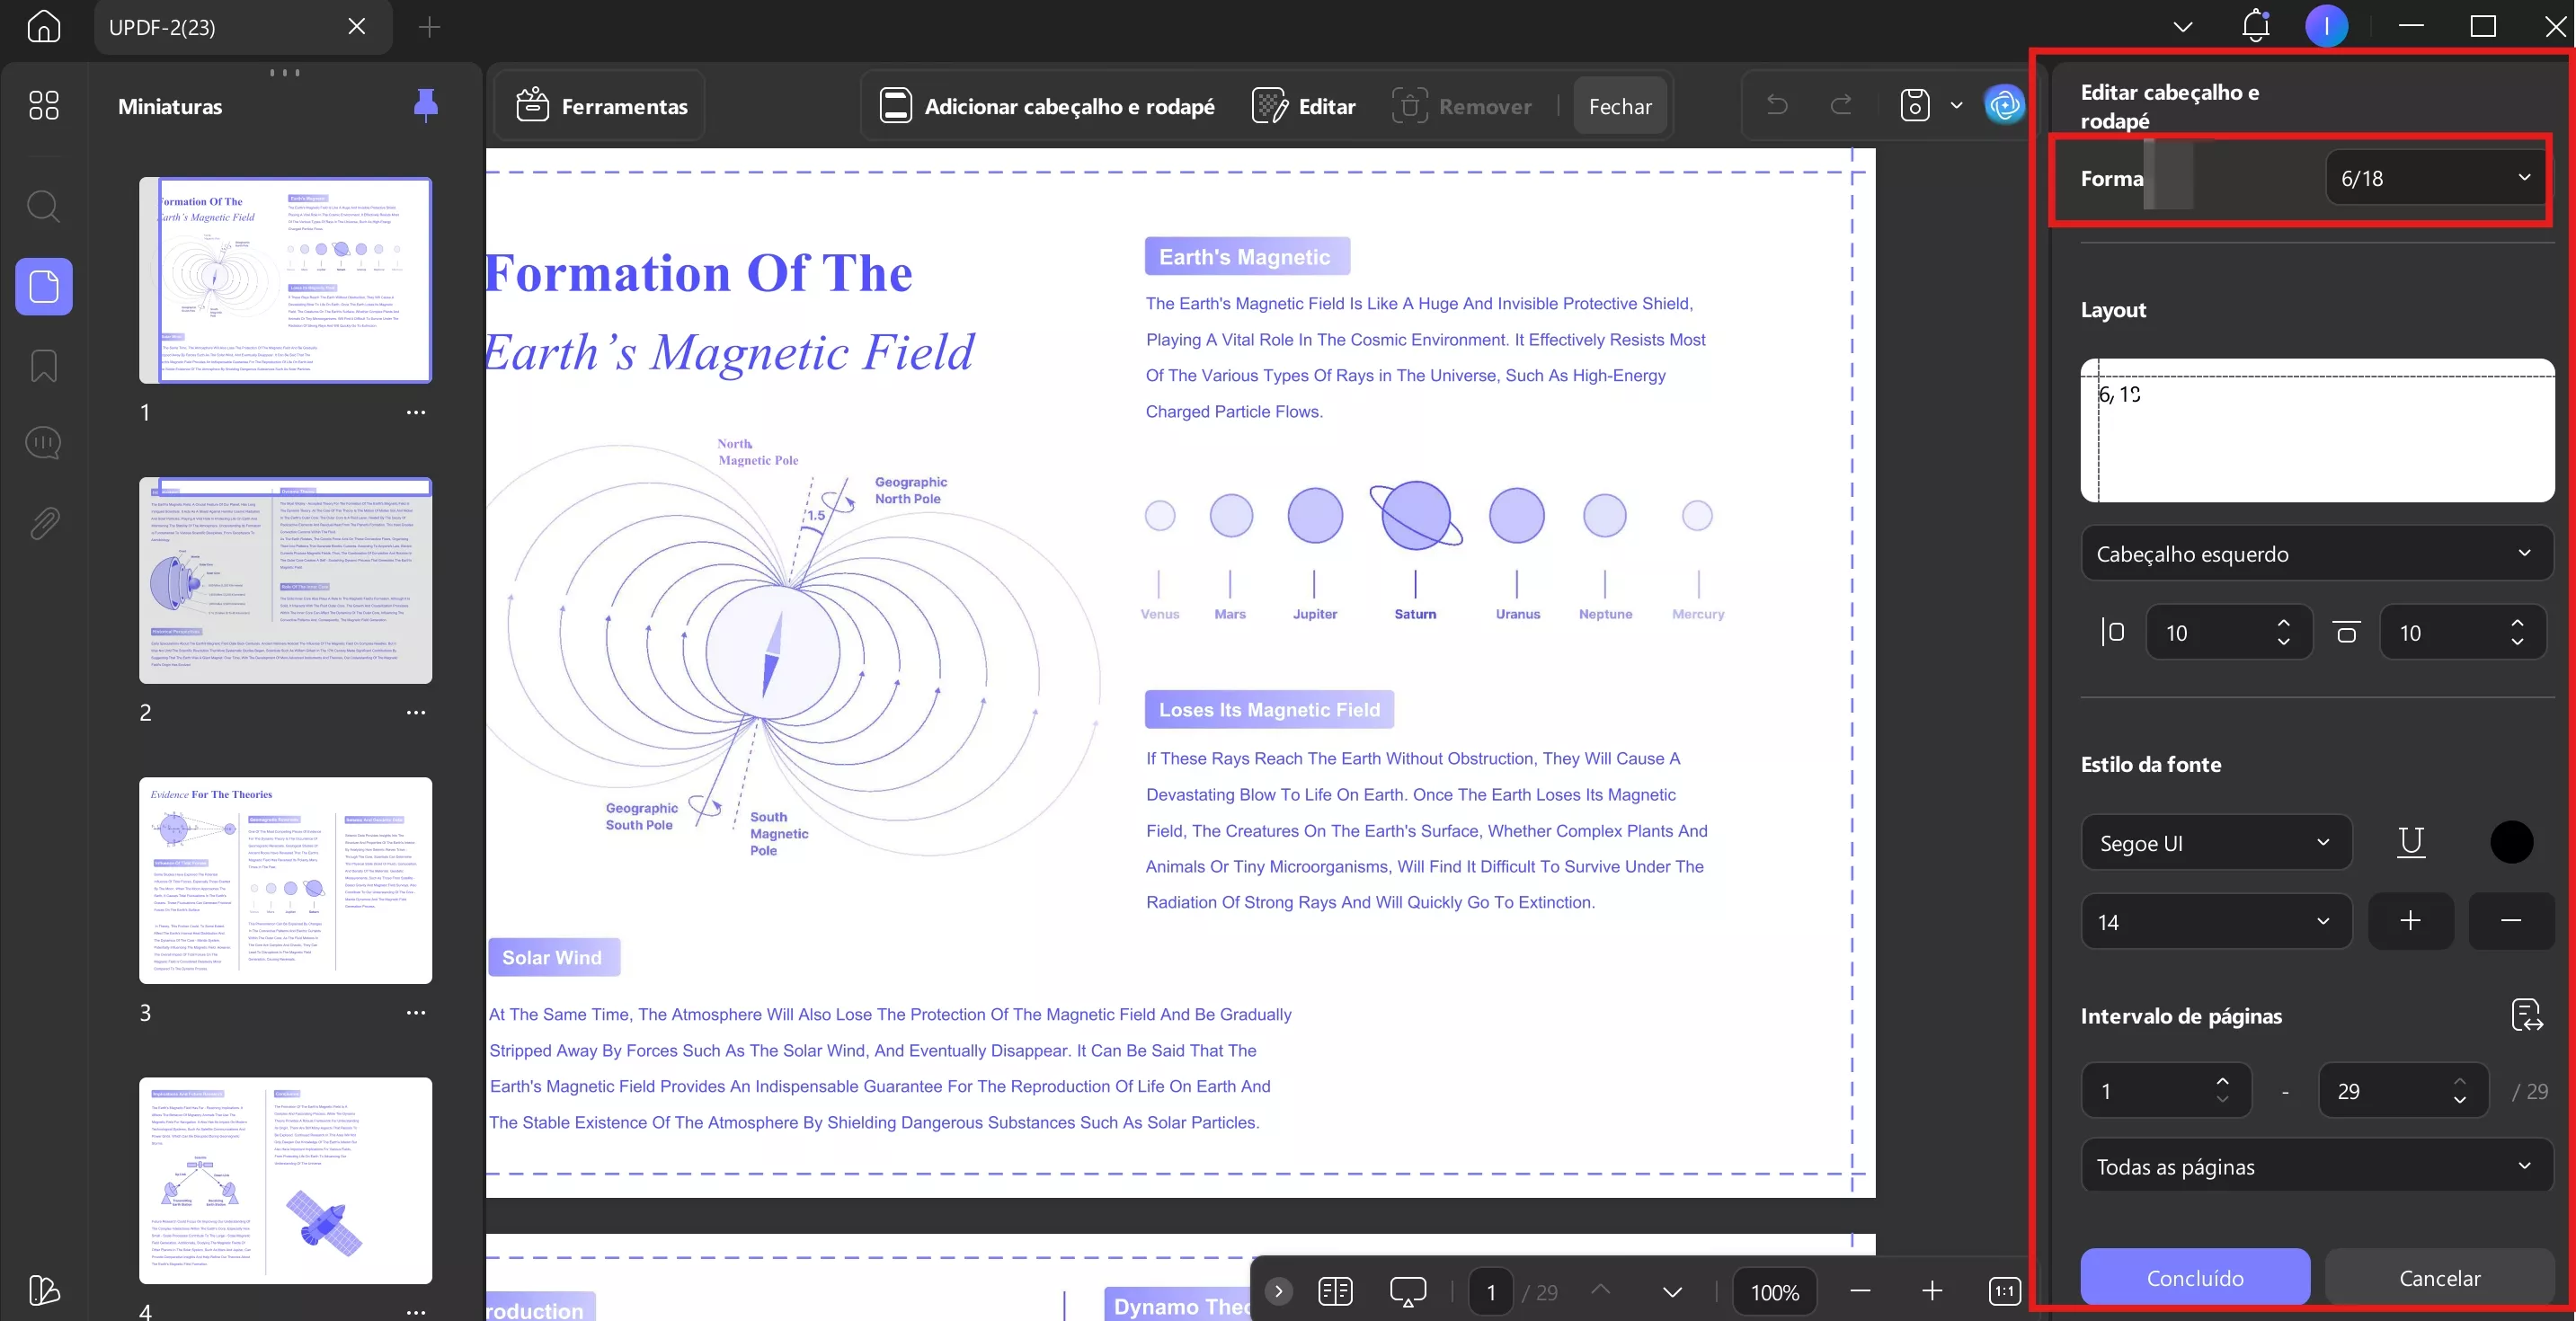Click the save icon in toolbar
Screen dimensions: 2576x1321
[x=1914, y=105]
